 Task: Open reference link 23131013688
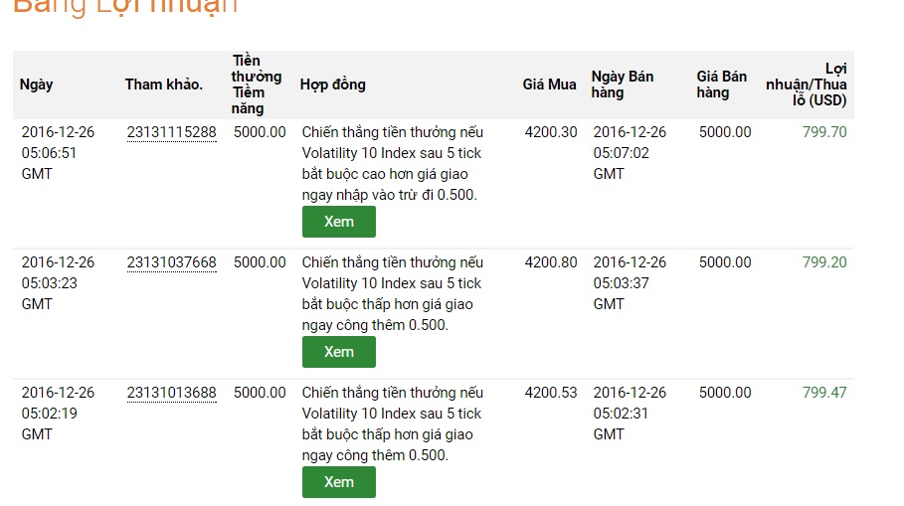pyautogui.click(x=171, y=393)
